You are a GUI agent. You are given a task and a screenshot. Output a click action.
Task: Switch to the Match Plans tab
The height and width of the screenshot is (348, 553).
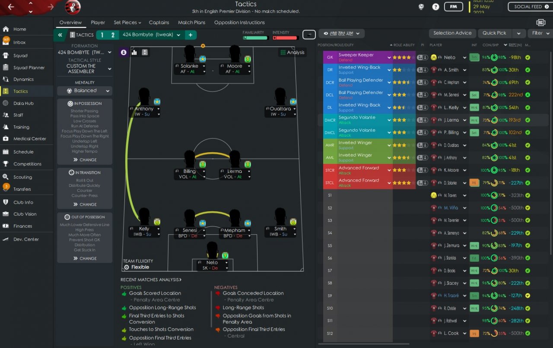point(192,22)
